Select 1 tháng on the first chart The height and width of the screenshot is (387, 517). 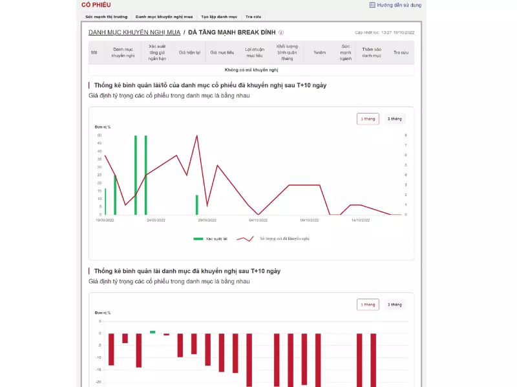[368, 119]
